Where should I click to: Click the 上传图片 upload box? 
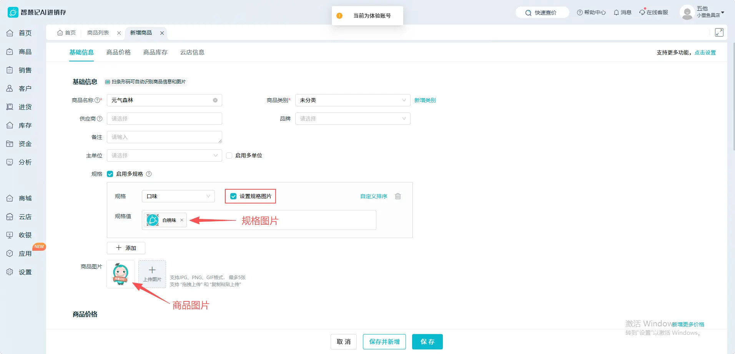click(x=152, y=274)
